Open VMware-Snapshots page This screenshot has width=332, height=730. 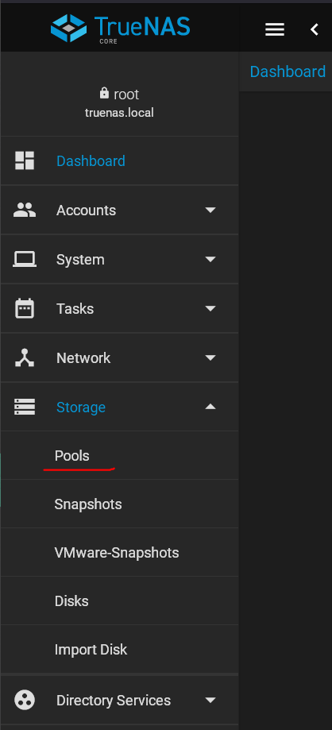coord(117,553)
